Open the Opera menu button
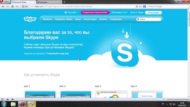Image resolution: width=190 pixels, height=107 pixels. coord(5,2)
